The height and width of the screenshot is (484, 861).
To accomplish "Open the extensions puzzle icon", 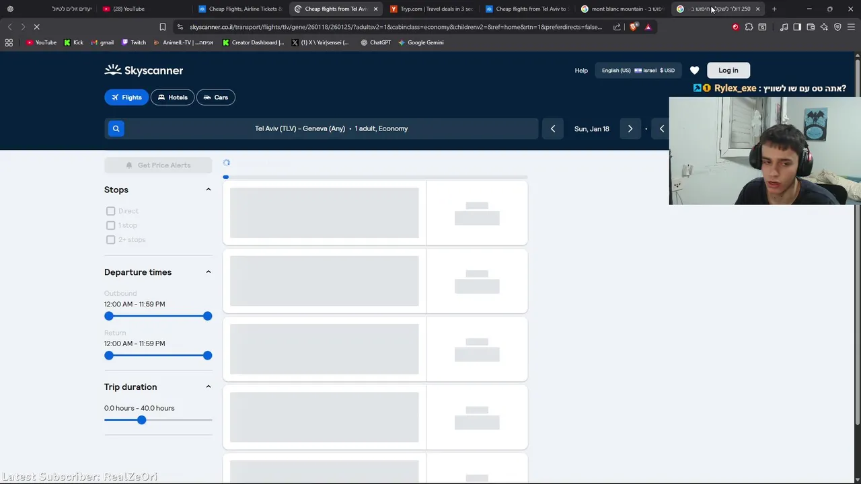I will pyautogui.click(x=749, y=27).
